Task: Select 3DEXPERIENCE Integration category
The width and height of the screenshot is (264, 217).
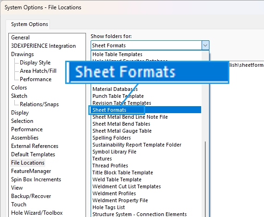Action: pyautogui.click(x=43, y=46)
